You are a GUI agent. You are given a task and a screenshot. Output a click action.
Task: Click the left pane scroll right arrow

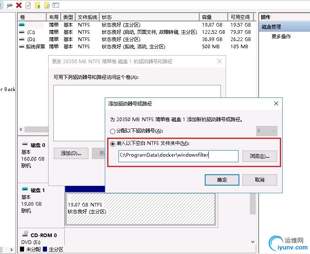point(11,250)
